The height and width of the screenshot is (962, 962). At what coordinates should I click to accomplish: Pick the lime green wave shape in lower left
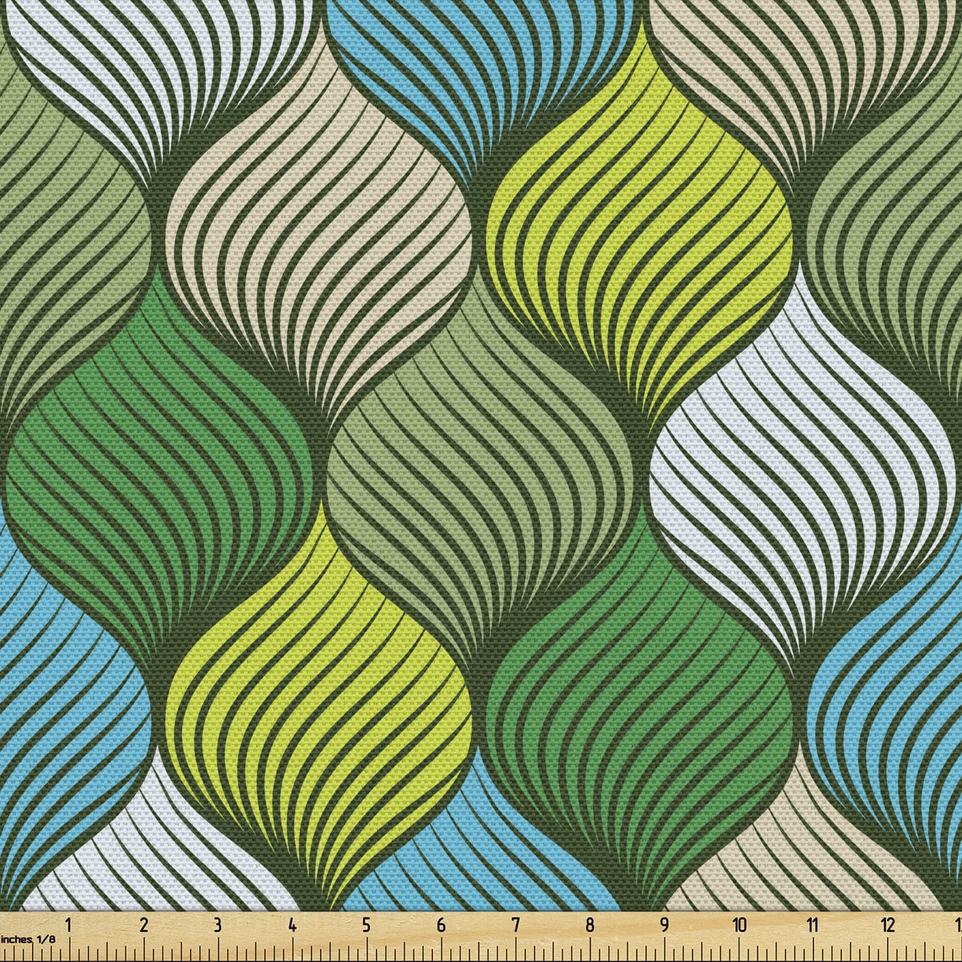pyautogui.click(x=321, y=680)
